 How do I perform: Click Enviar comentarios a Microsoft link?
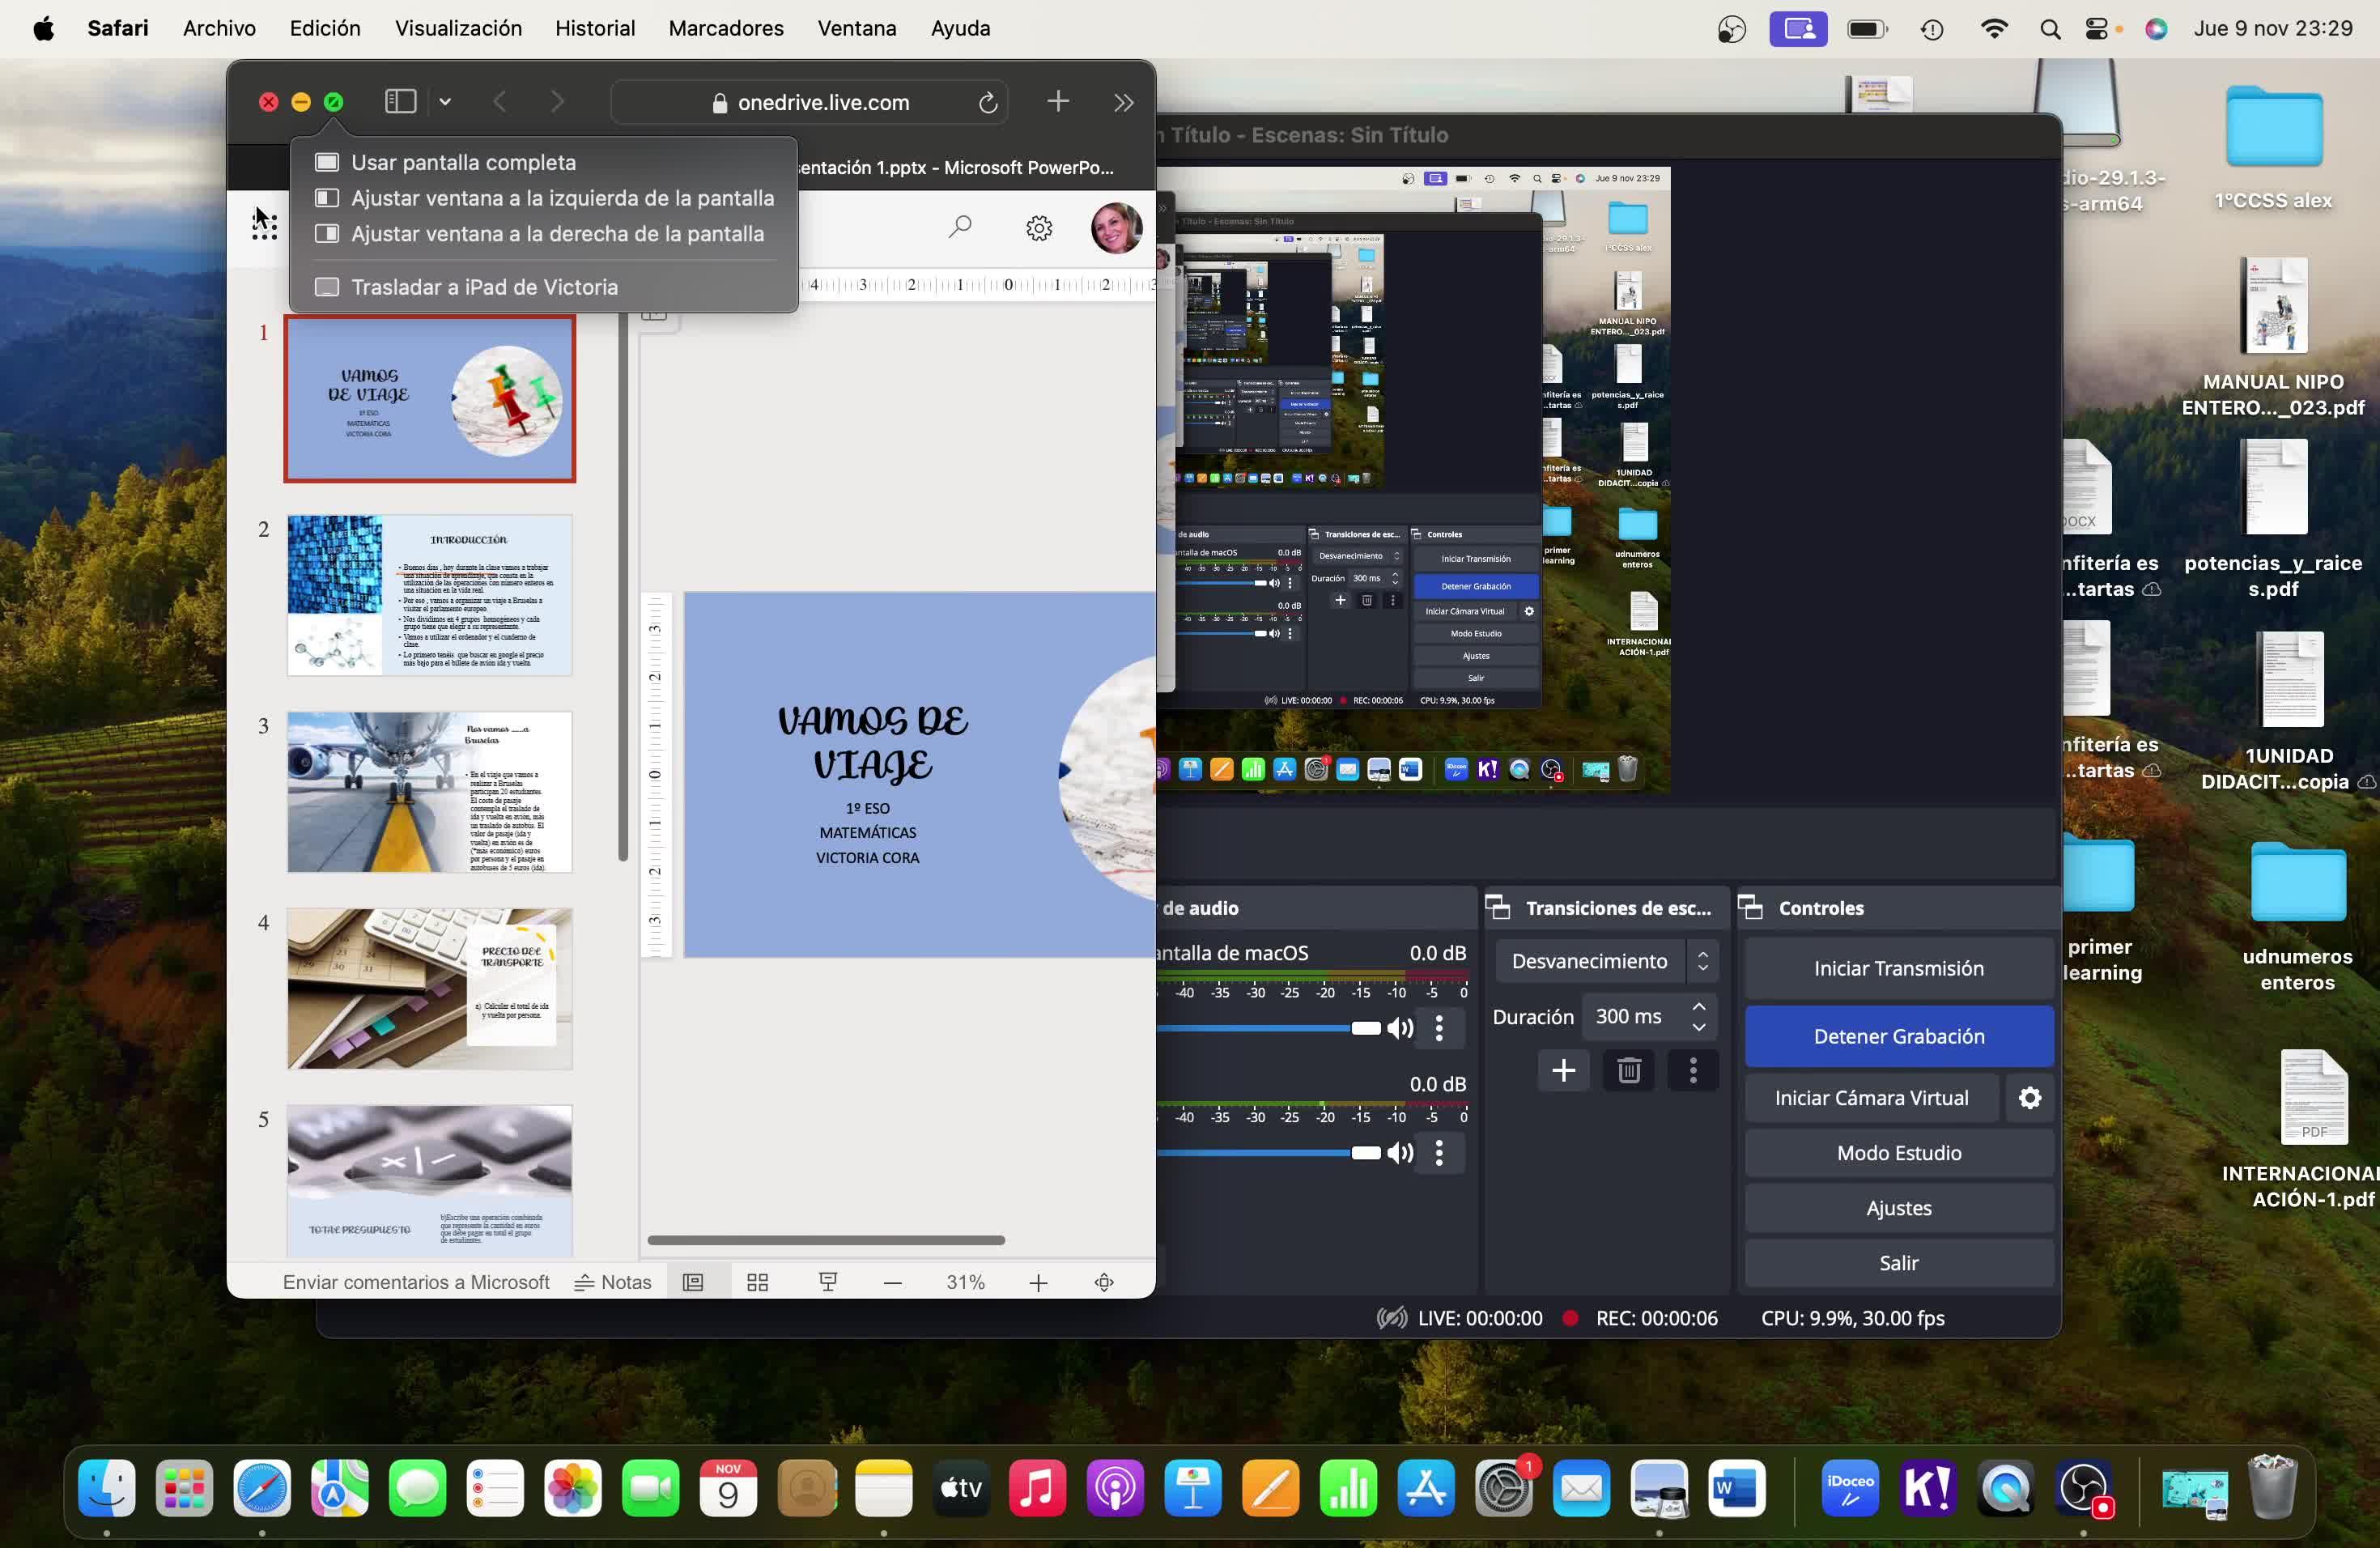[416, 1282]
